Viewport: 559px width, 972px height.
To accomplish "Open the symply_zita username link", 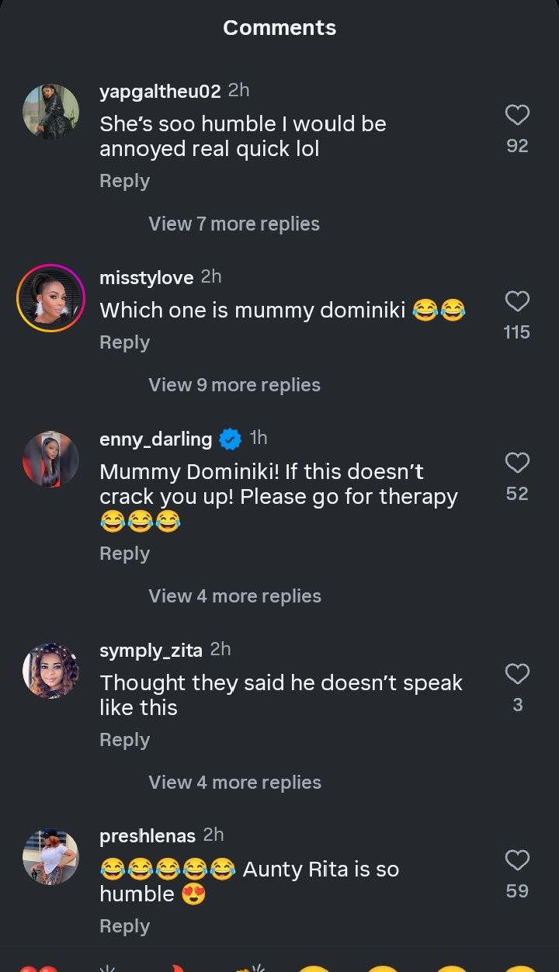I will (151, 651).
